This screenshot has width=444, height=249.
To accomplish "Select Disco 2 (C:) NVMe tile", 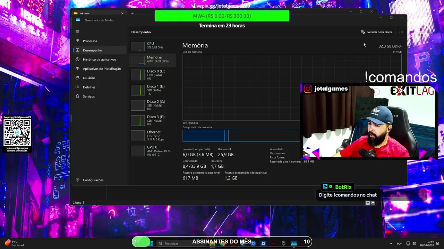I will 152,105.
